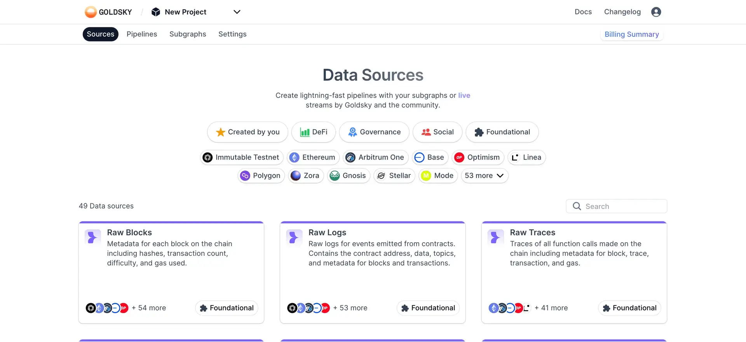Click the Raw Traces source icon

coord(495,237)
